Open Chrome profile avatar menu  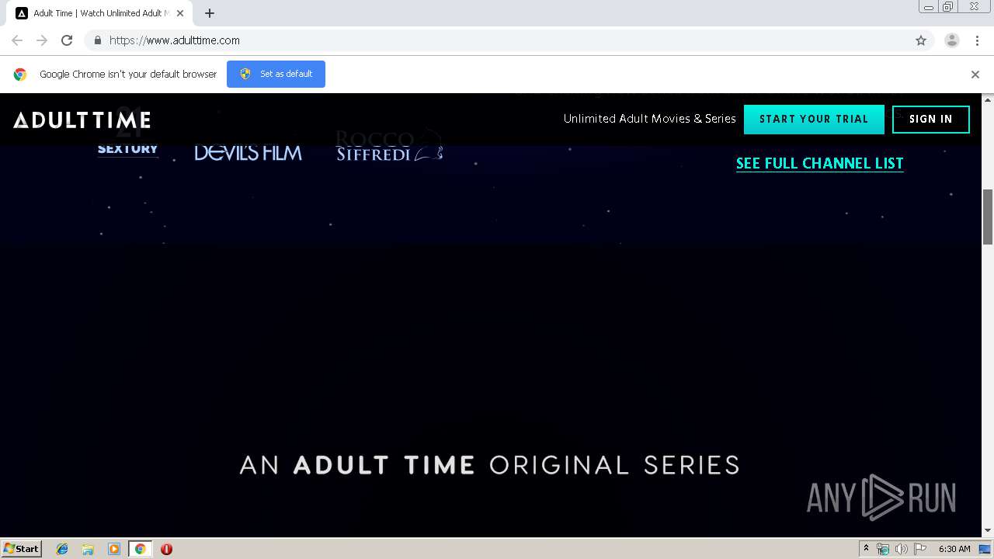point(951,40)
